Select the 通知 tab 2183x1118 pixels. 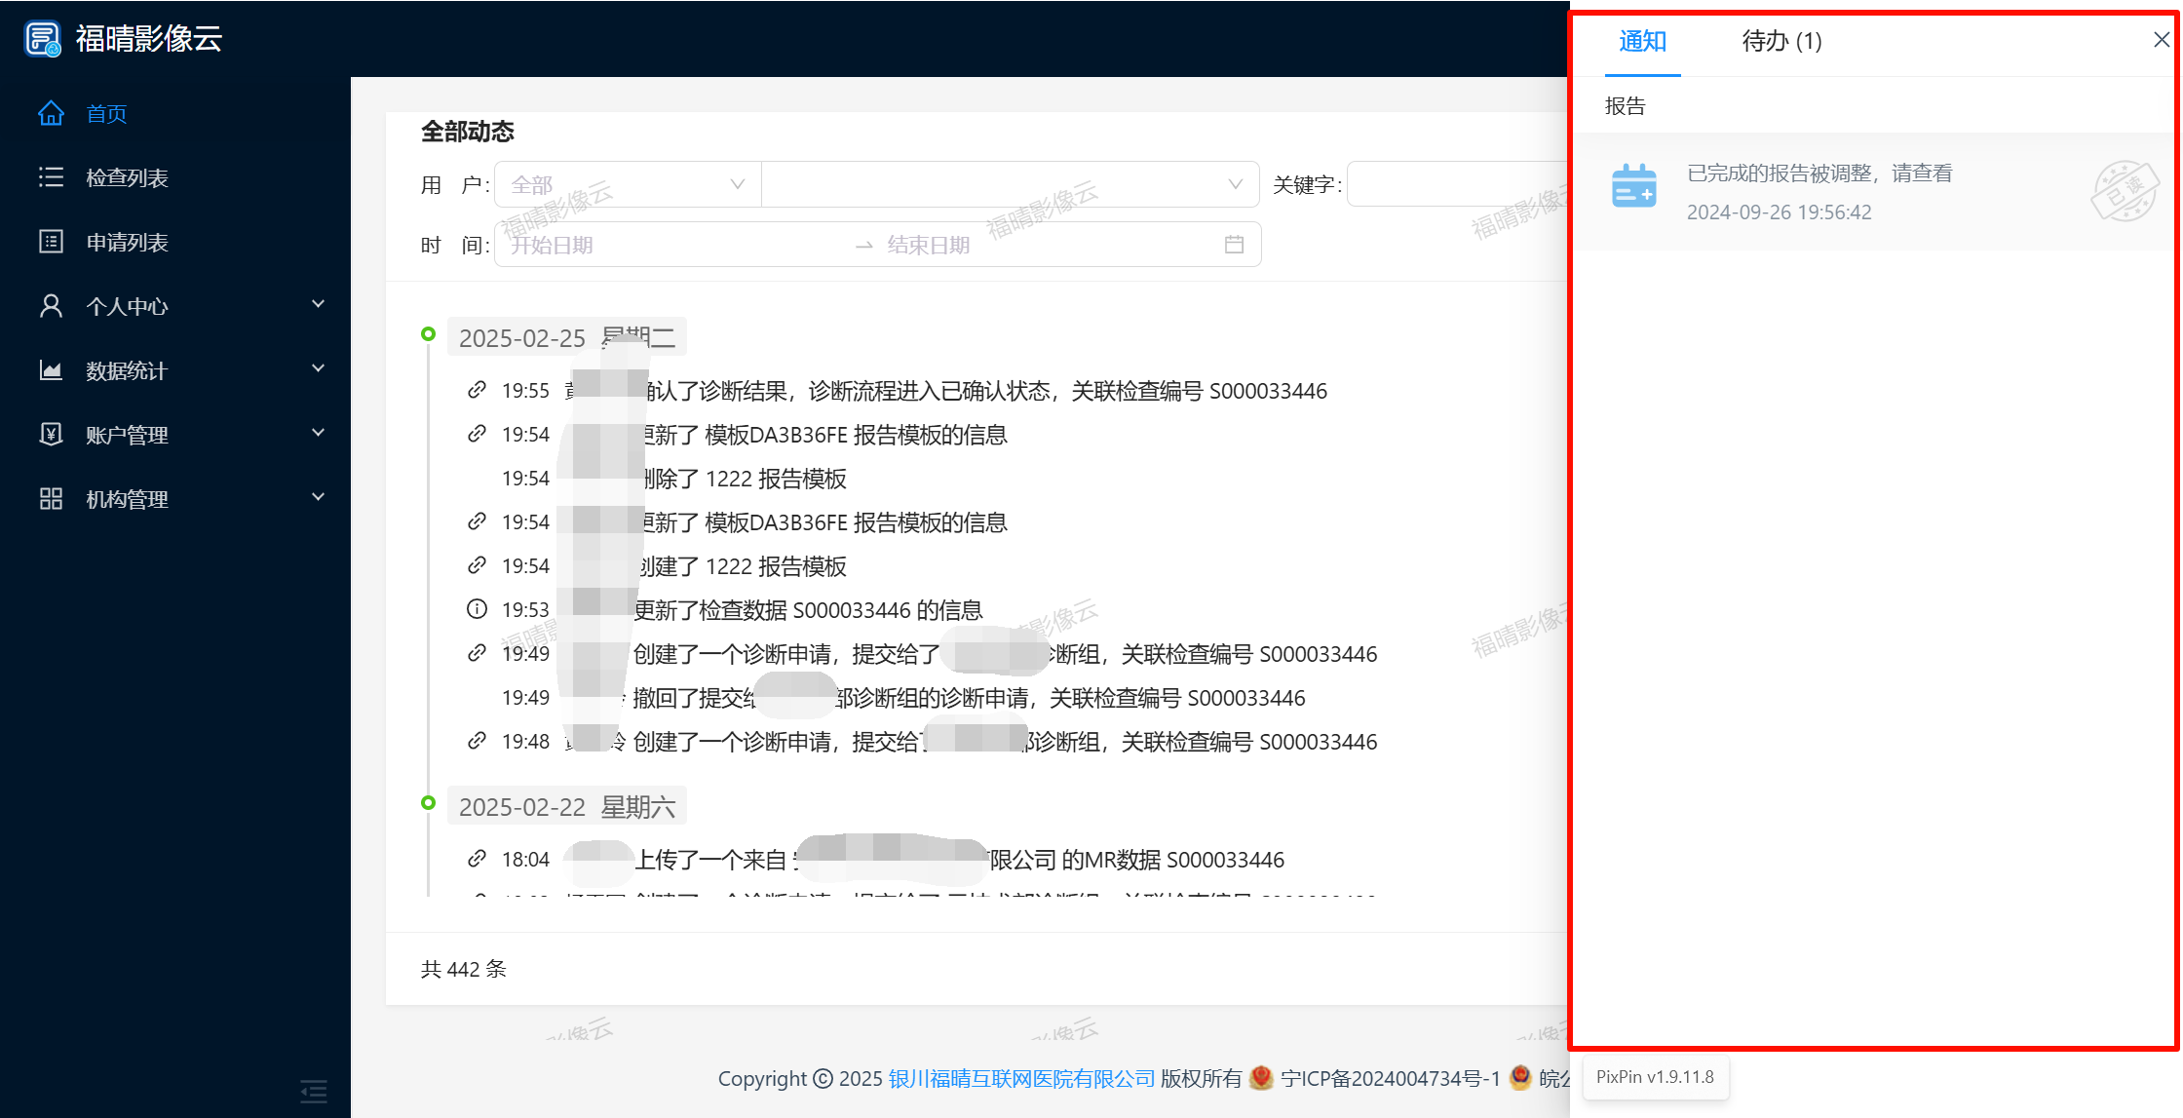[x=1642, y=42]
